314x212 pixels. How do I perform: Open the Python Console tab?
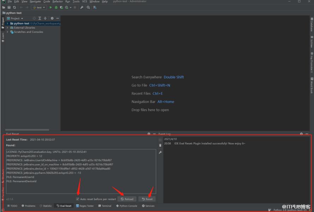126,206
